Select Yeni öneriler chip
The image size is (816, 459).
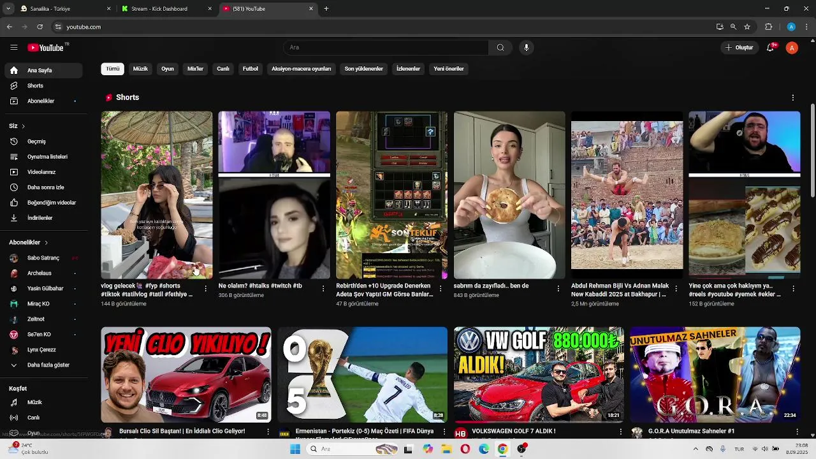(x=449, y=69)
